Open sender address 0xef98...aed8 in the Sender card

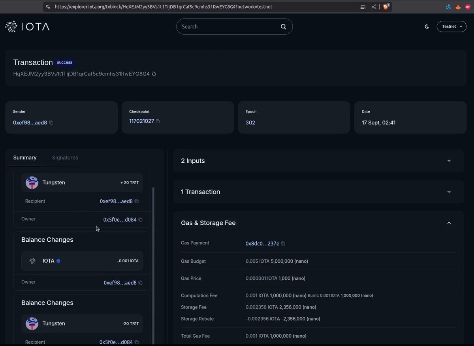[x=30, y=123]
